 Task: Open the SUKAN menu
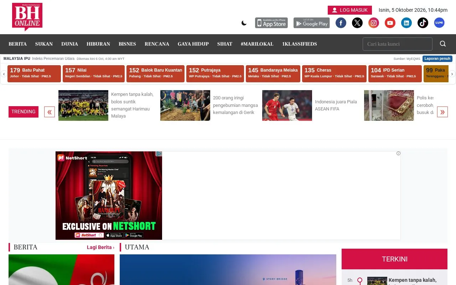click(x=44, y=44)
